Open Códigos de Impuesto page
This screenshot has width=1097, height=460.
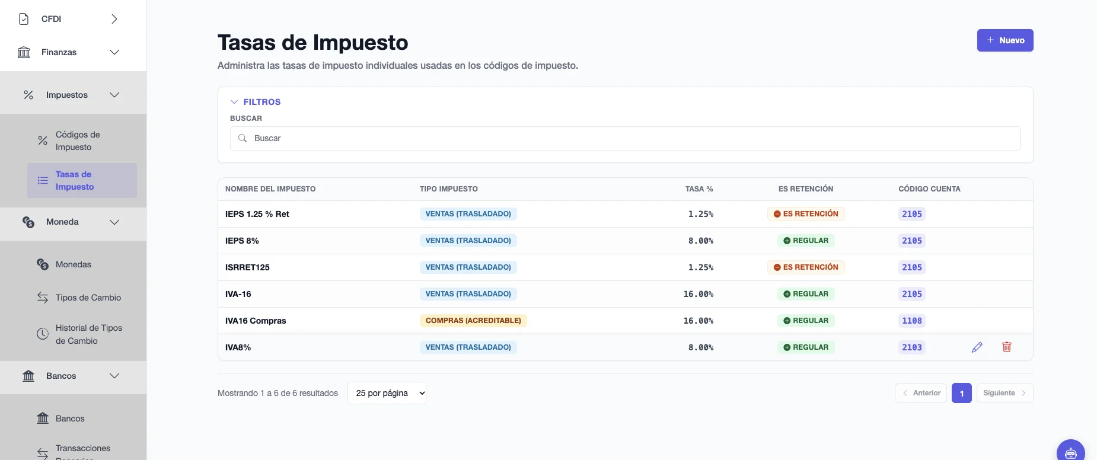coord(82,140)
